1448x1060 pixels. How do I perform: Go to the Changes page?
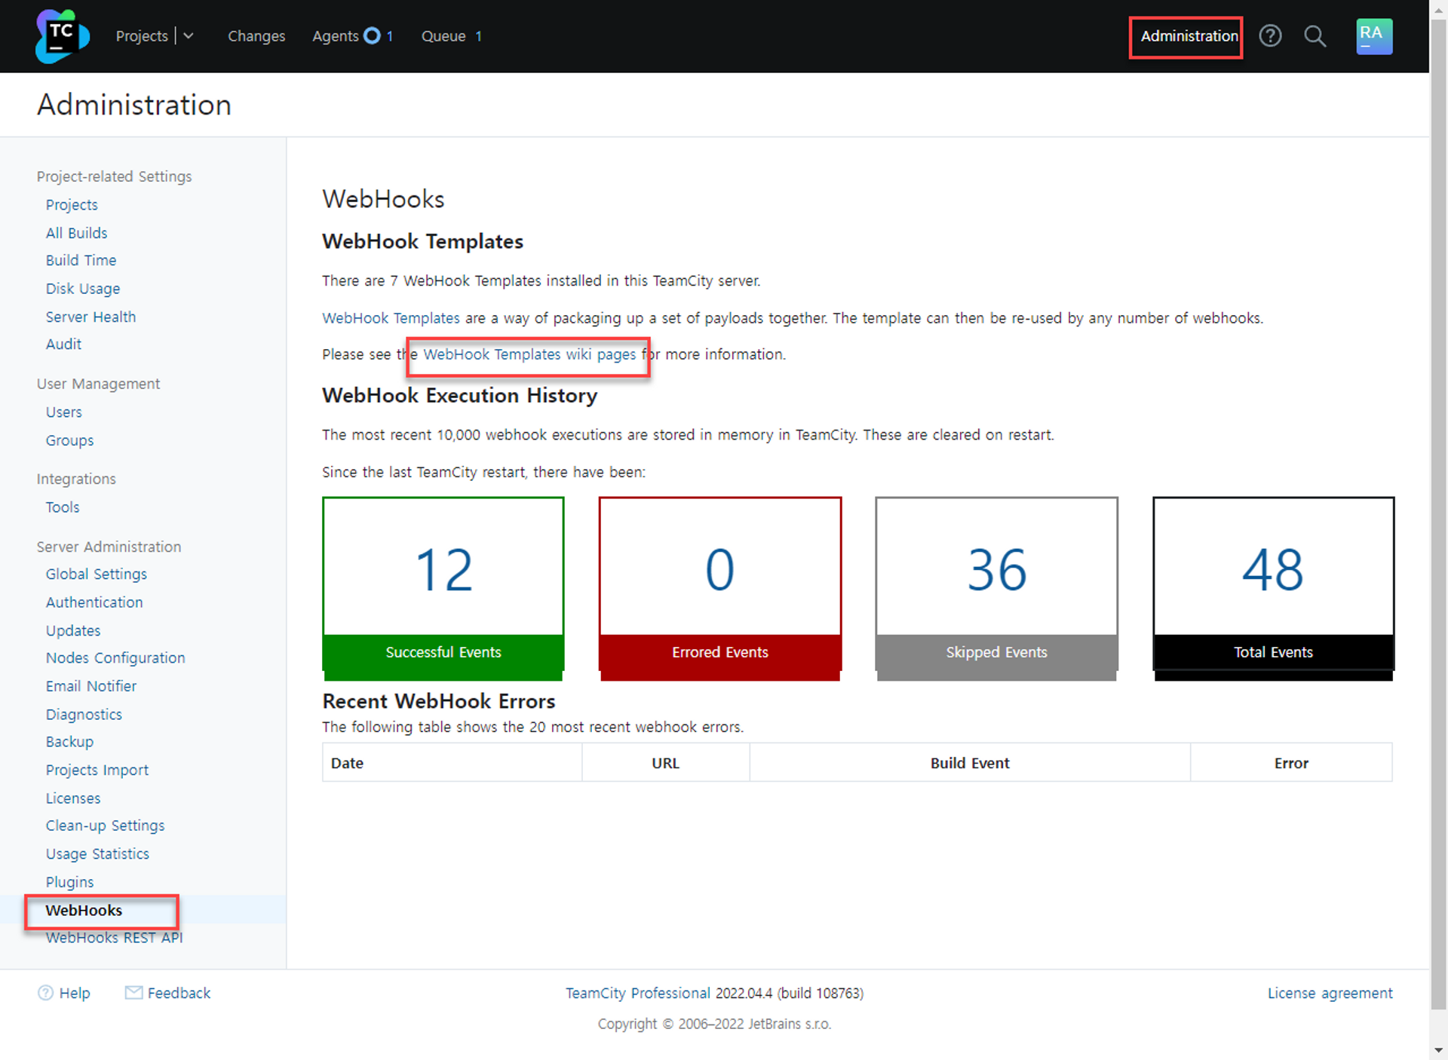[x=256, y=36]
